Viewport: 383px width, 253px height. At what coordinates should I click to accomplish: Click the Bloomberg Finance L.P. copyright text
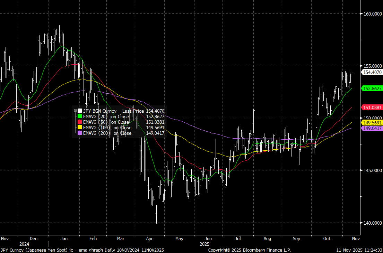click(250, 250)
